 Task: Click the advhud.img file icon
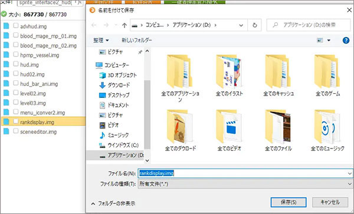(6, 26)
